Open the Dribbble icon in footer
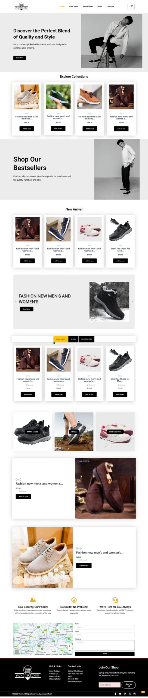This screenshot has width=148, height=698. tap(134, 694)
